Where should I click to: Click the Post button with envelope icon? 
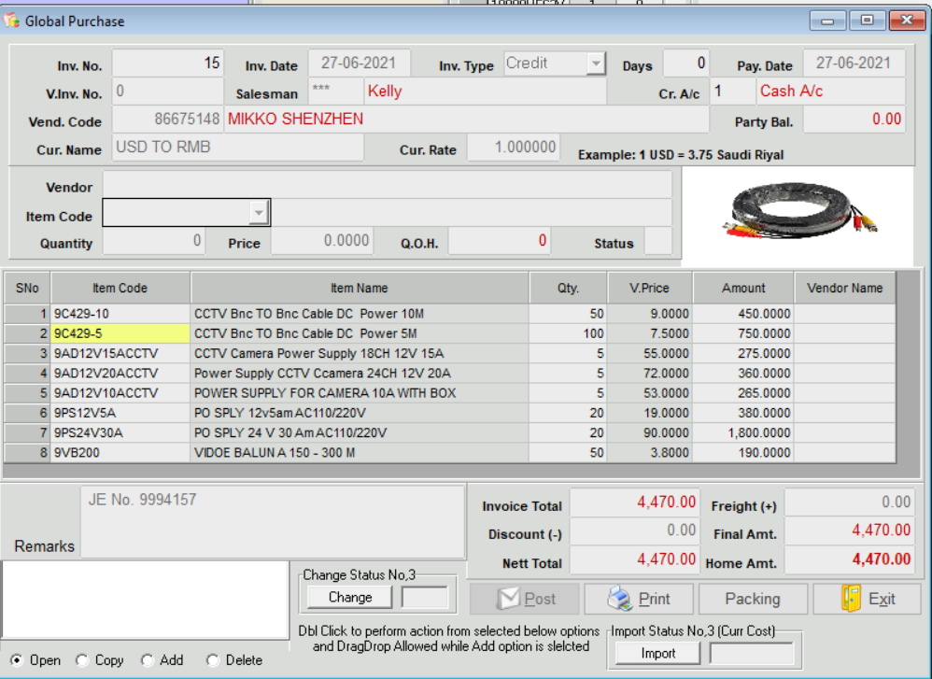point(524,599)
